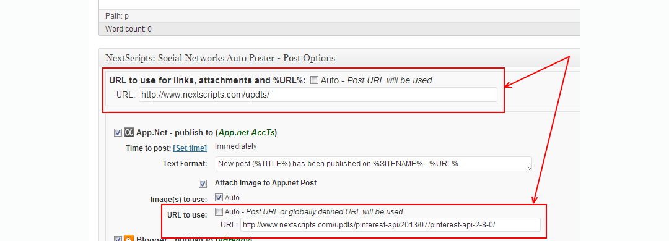Click 'Post URL or globally defined URL' text

[x=304, y=211]
